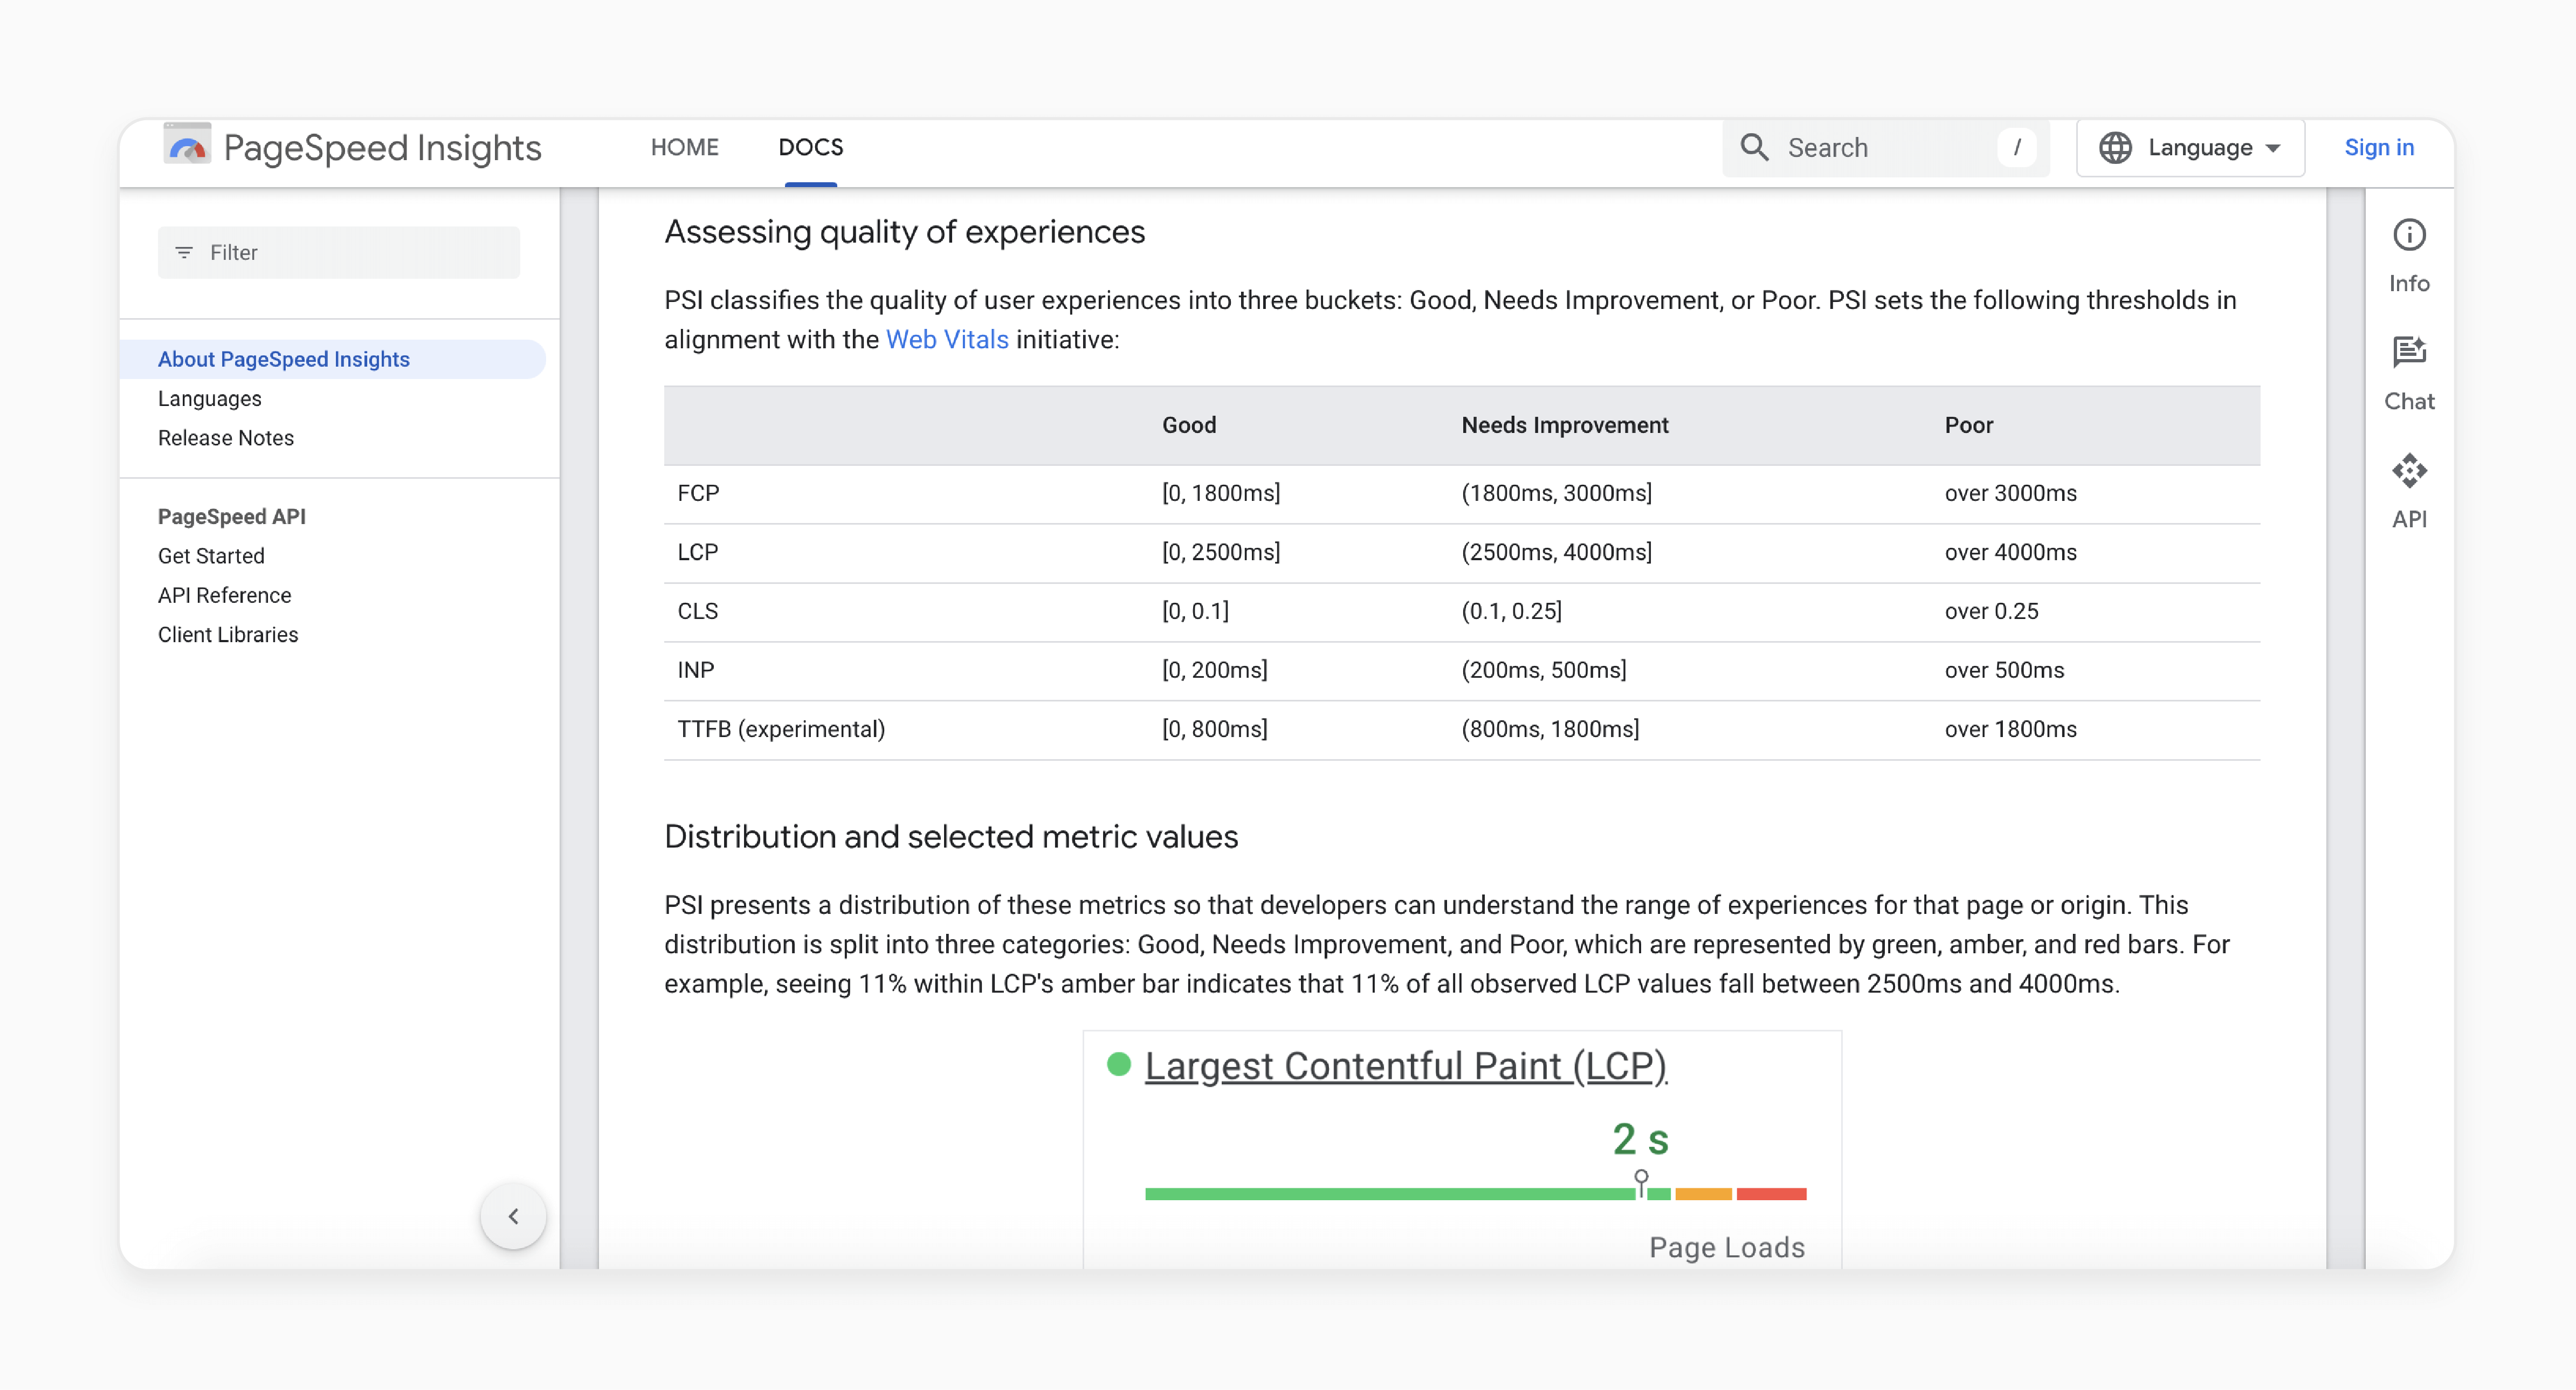Open the Chat panel icon
Viewport: 2576px width, 1390px height.
pyautogui.click(x=2409, y=353)
